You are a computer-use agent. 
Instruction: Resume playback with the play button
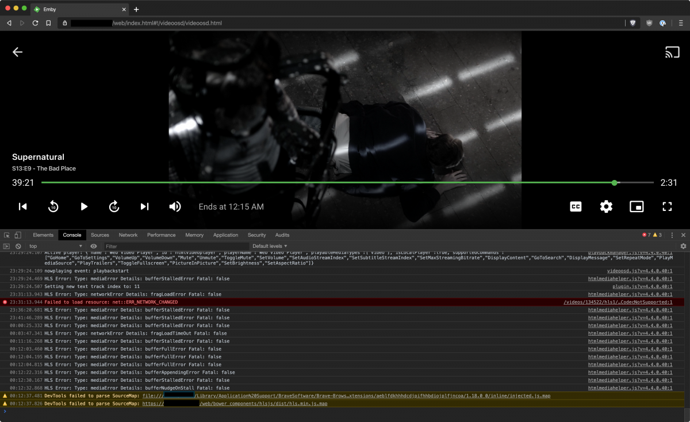point(84,206)
